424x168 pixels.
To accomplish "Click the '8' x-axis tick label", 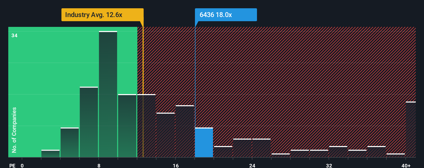I will click(x=99, y=166).
